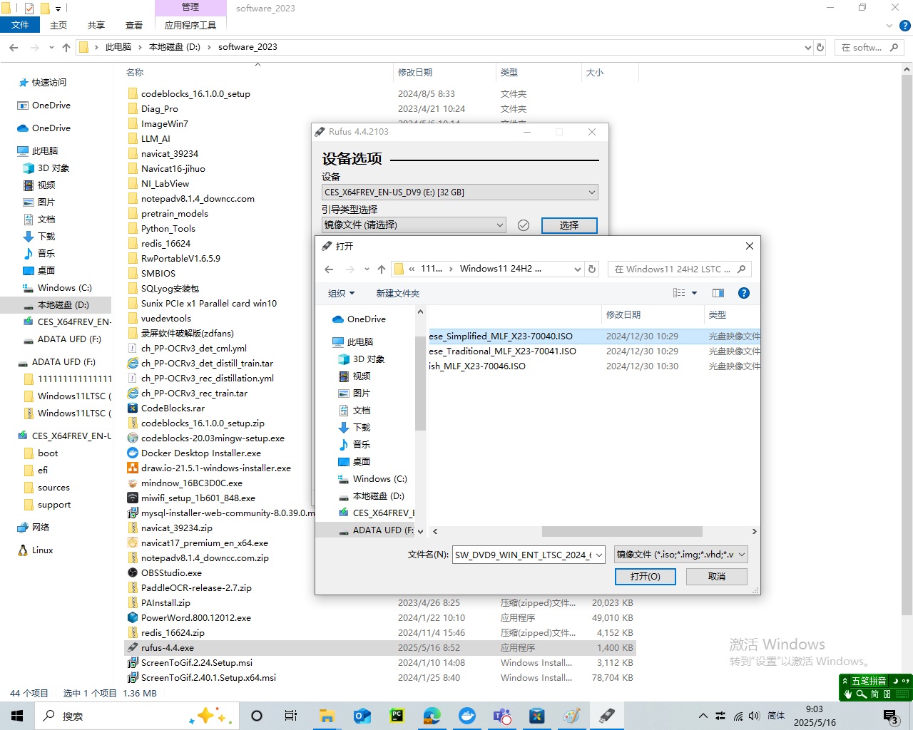Select ese_Simplified_MLF_X23-70040.ISO file
The image size is (913, 730).
[x=501, y=336]
